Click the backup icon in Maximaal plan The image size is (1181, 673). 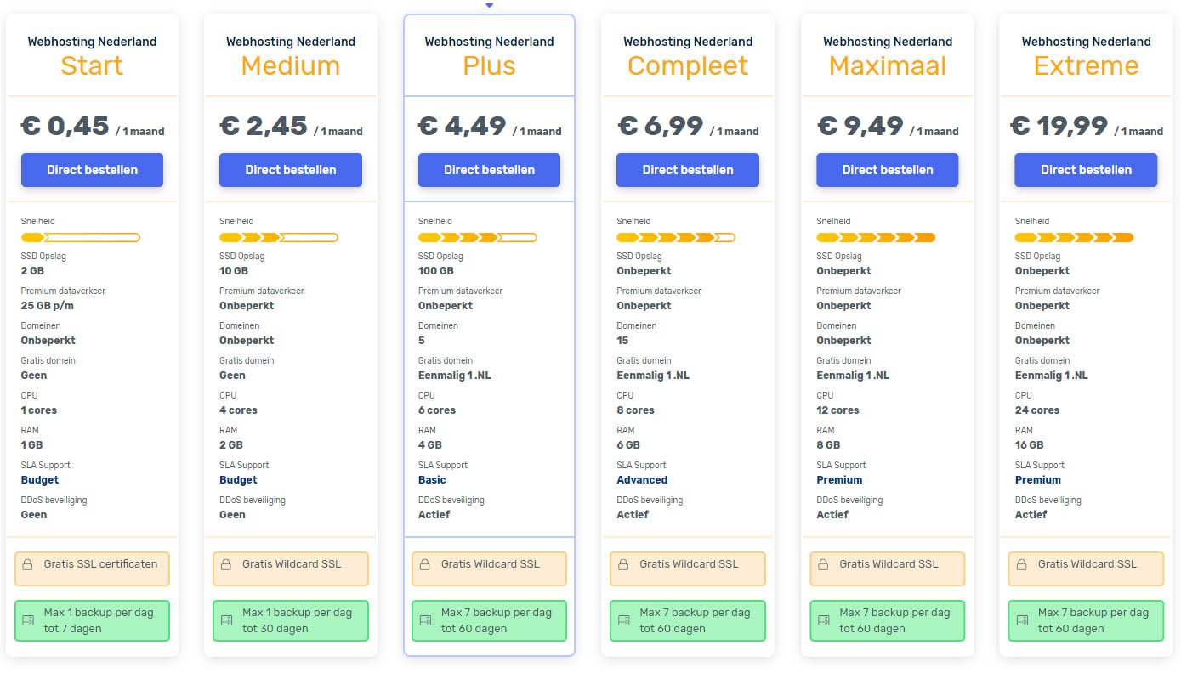pos(823,621)
